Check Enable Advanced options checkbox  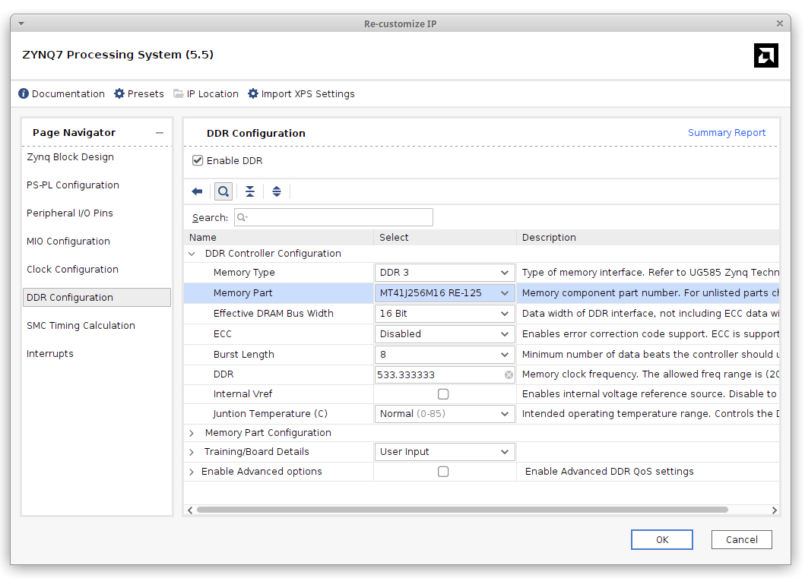click(x=443, y=472)
